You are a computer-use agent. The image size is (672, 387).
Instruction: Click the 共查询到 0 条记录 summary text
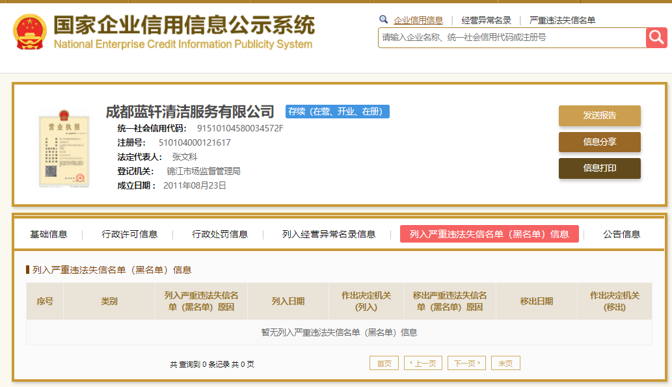[x=211, y=364]
